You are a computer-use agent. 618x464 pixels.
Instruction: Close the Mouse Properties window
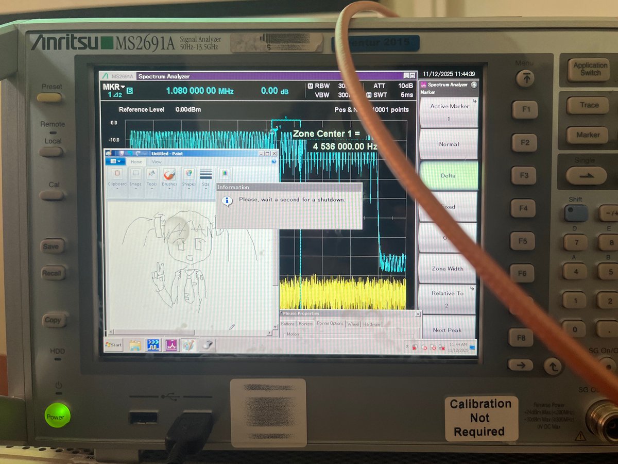[x=418, y=313]
